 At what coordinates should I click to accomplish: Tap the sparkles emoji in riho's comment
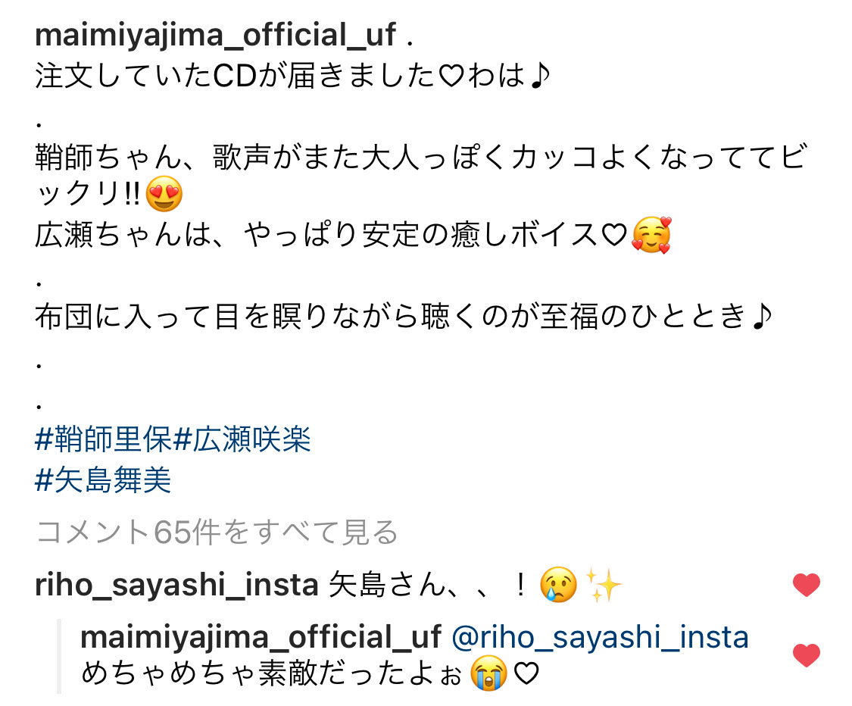pyautogui.click(x=603, y=585)
